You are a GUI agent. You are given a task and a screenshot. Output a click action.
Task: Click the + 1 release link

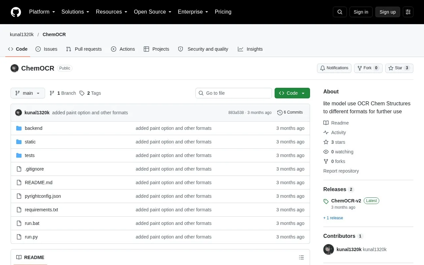[333, 218]
